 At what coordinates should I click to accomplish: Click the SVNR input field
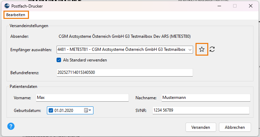[201, 110]
